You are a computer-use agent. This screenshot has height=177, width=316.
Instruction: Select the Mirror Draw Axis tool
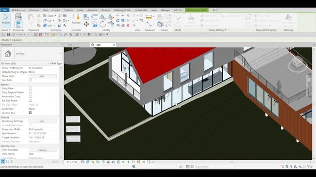pos(111,17)
